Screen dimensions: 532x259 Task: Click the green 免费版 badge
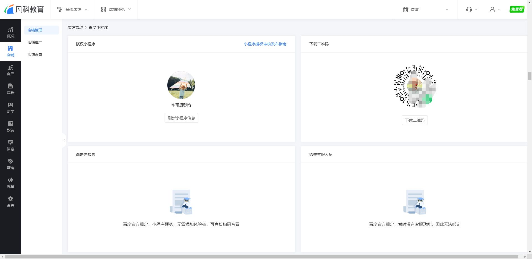[517, 9]
